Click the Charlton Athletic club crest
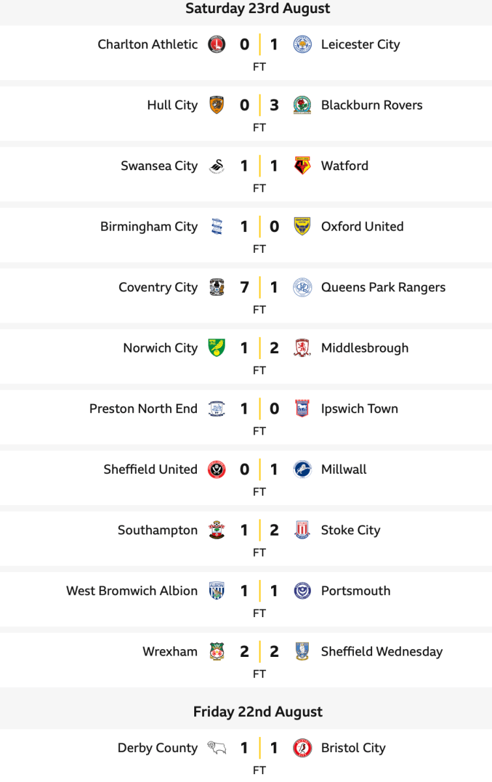Image resolution: width=492 pixels, height=782 pixels. click(216, 44)
